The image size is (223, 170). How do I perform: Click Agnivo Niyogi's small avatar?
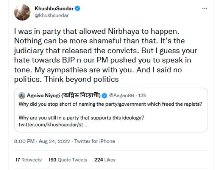[22, 95]
